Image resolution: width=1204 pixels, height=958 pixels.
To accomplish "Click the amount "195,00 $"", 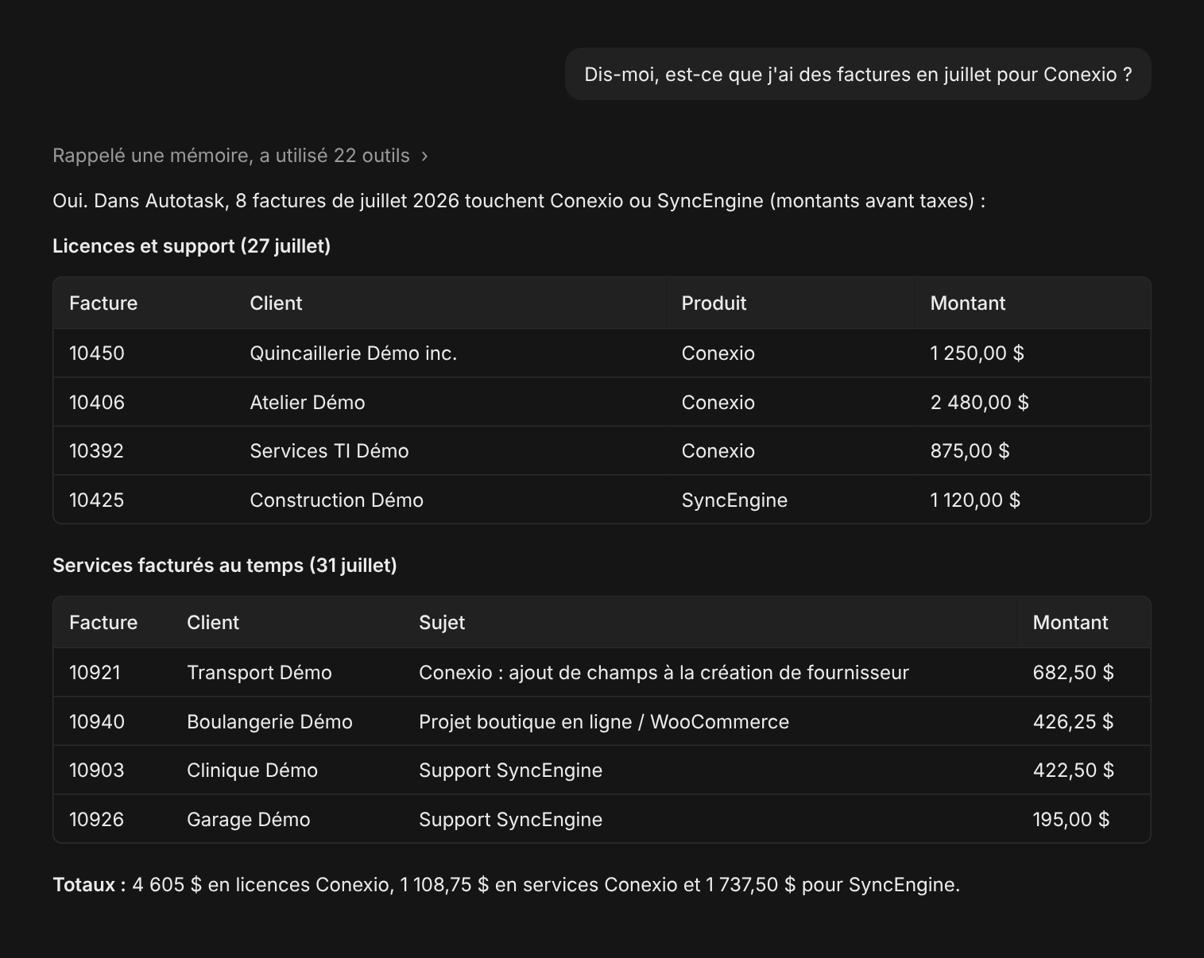I will 1070,820.
